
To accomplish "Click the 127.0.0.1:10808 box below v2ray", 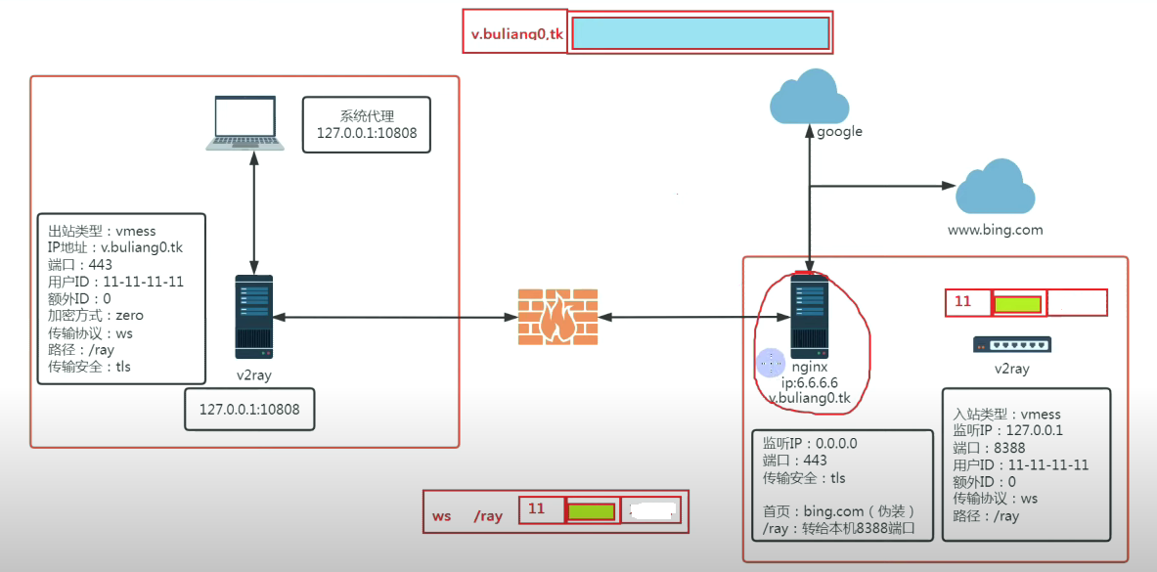I will click(x=249, y=410).
